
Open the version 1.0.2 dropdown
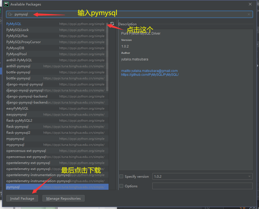tap(202, 176)
